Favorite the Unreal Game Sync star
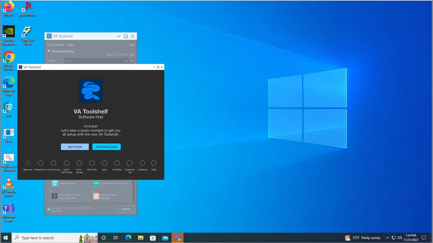433x243 pixels. [x=86, y=196]
